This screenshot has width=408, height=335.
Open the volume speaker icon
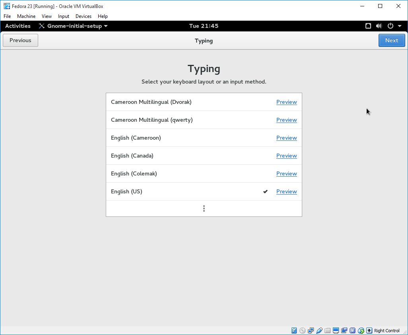point(379,26)
